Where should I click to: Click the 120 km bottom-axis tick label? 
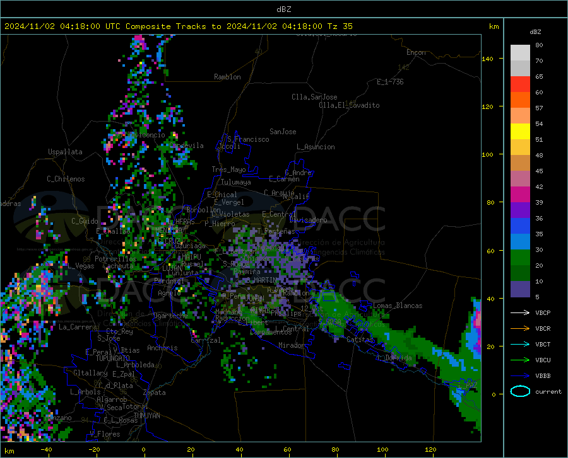tap(430, 450)
